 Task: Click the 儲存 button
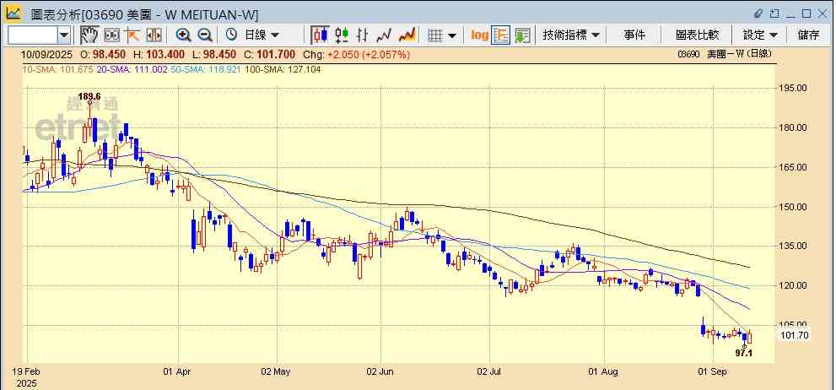808,35
